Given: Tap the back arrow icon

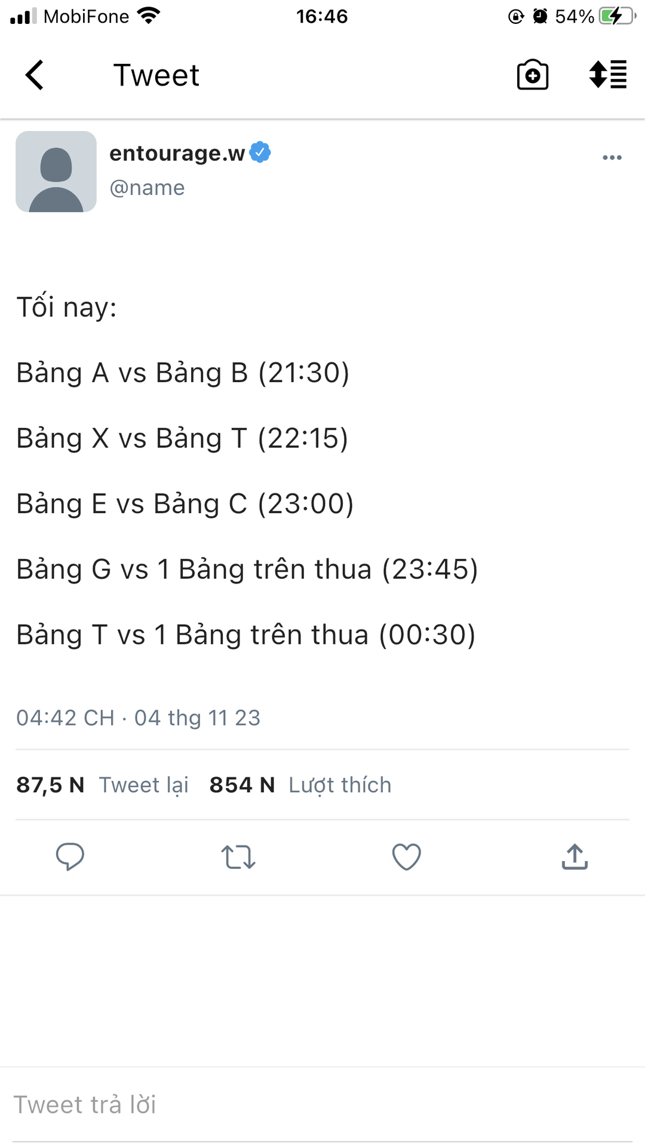Looking at the screenshot, I should [x=35, y=75].
